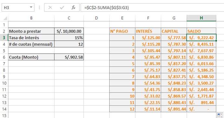Select the Cuota amount cell S/.902.58
Image resolution: width=224 pixels, height=118 pixels.
pyautogui.click(x=69, y=57)
